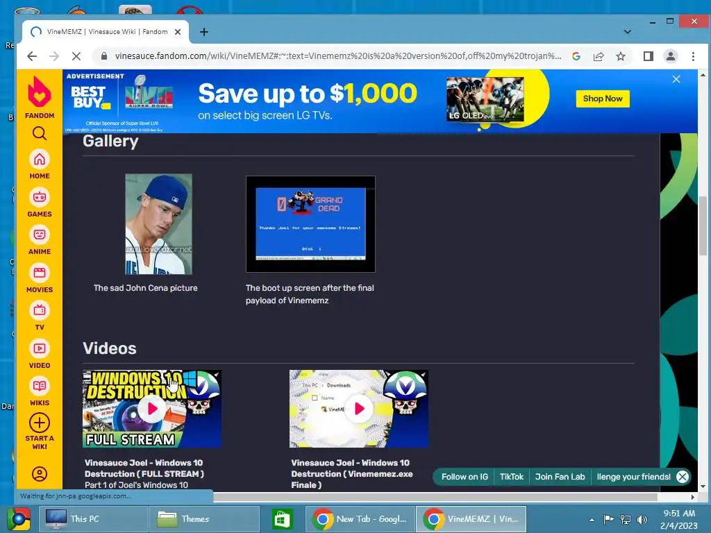Viewport: 711px width, 533px height.
Task: Click Shop Now in Best Buy ad
Action: pyautogui.click(x=603, y=99)
